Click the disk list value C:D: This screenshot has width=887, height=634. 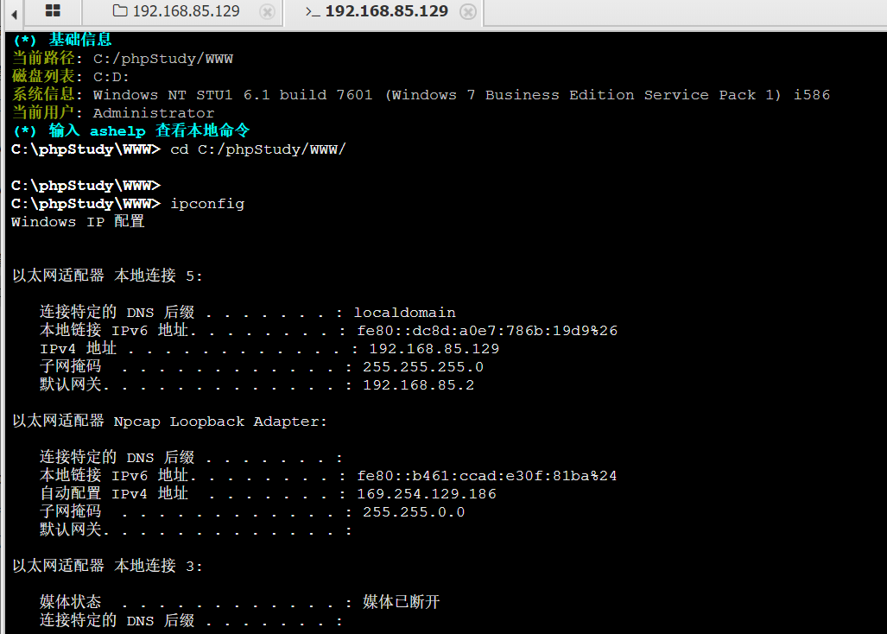tap(111, 77)
